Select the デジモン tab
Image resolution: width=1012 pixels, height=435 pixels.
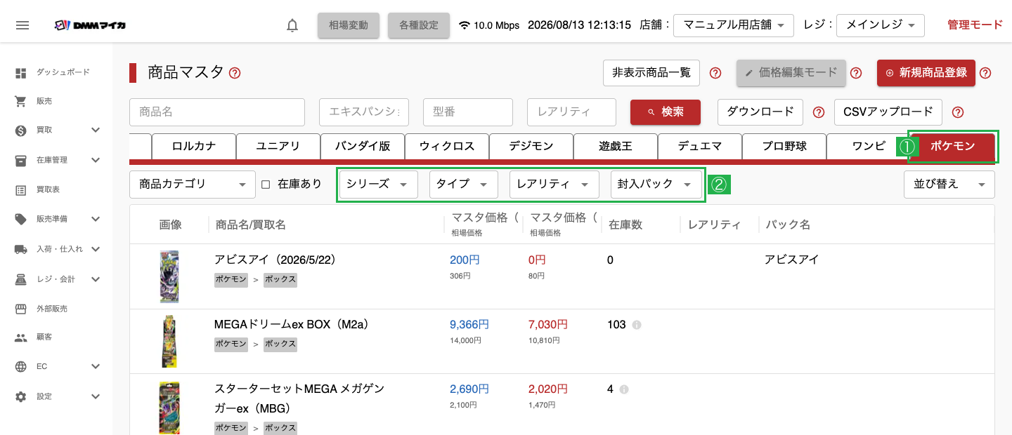(531, 147)
